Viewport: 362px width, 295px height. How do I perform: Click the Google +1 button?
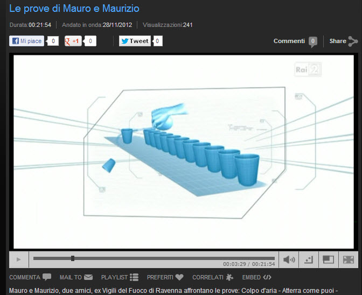coord(73,41)
